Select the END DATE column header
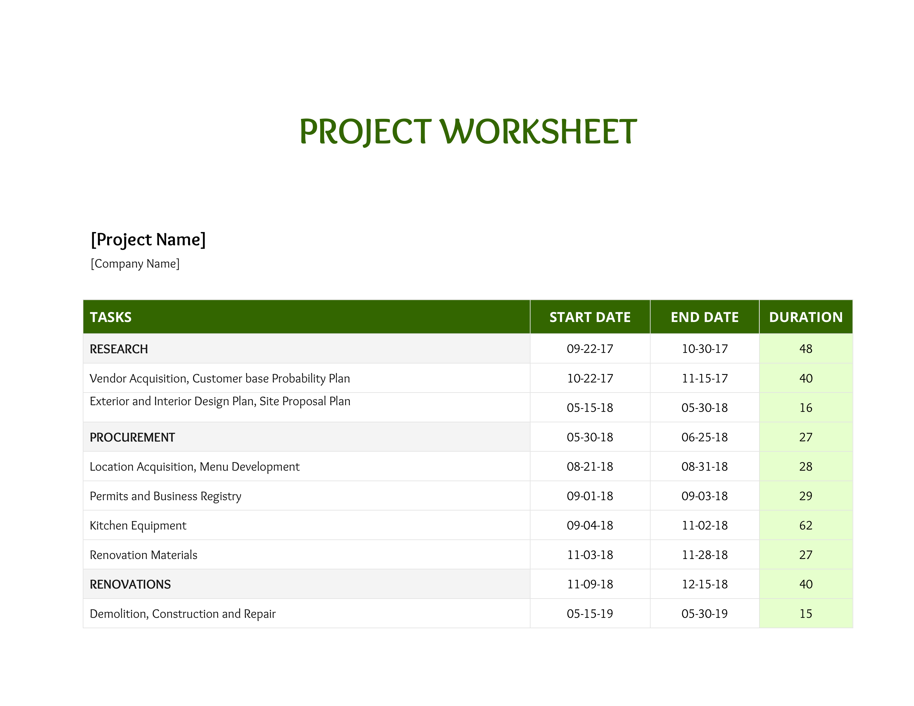Image resolution: width=914 pixels, height=706 pixels. click(704, 317)
